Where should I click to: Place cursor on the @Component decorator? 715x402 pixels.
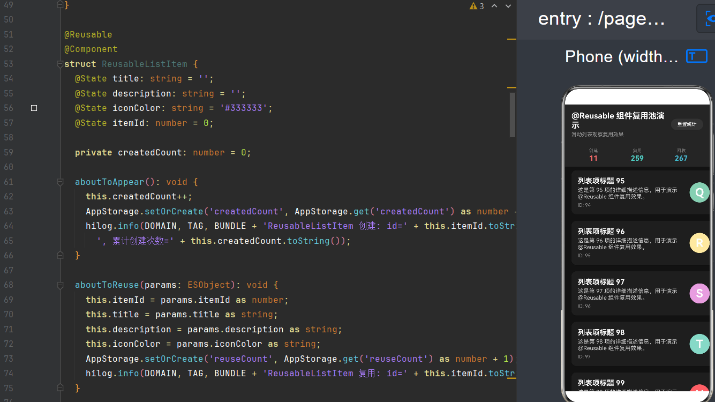pos(91,49)
